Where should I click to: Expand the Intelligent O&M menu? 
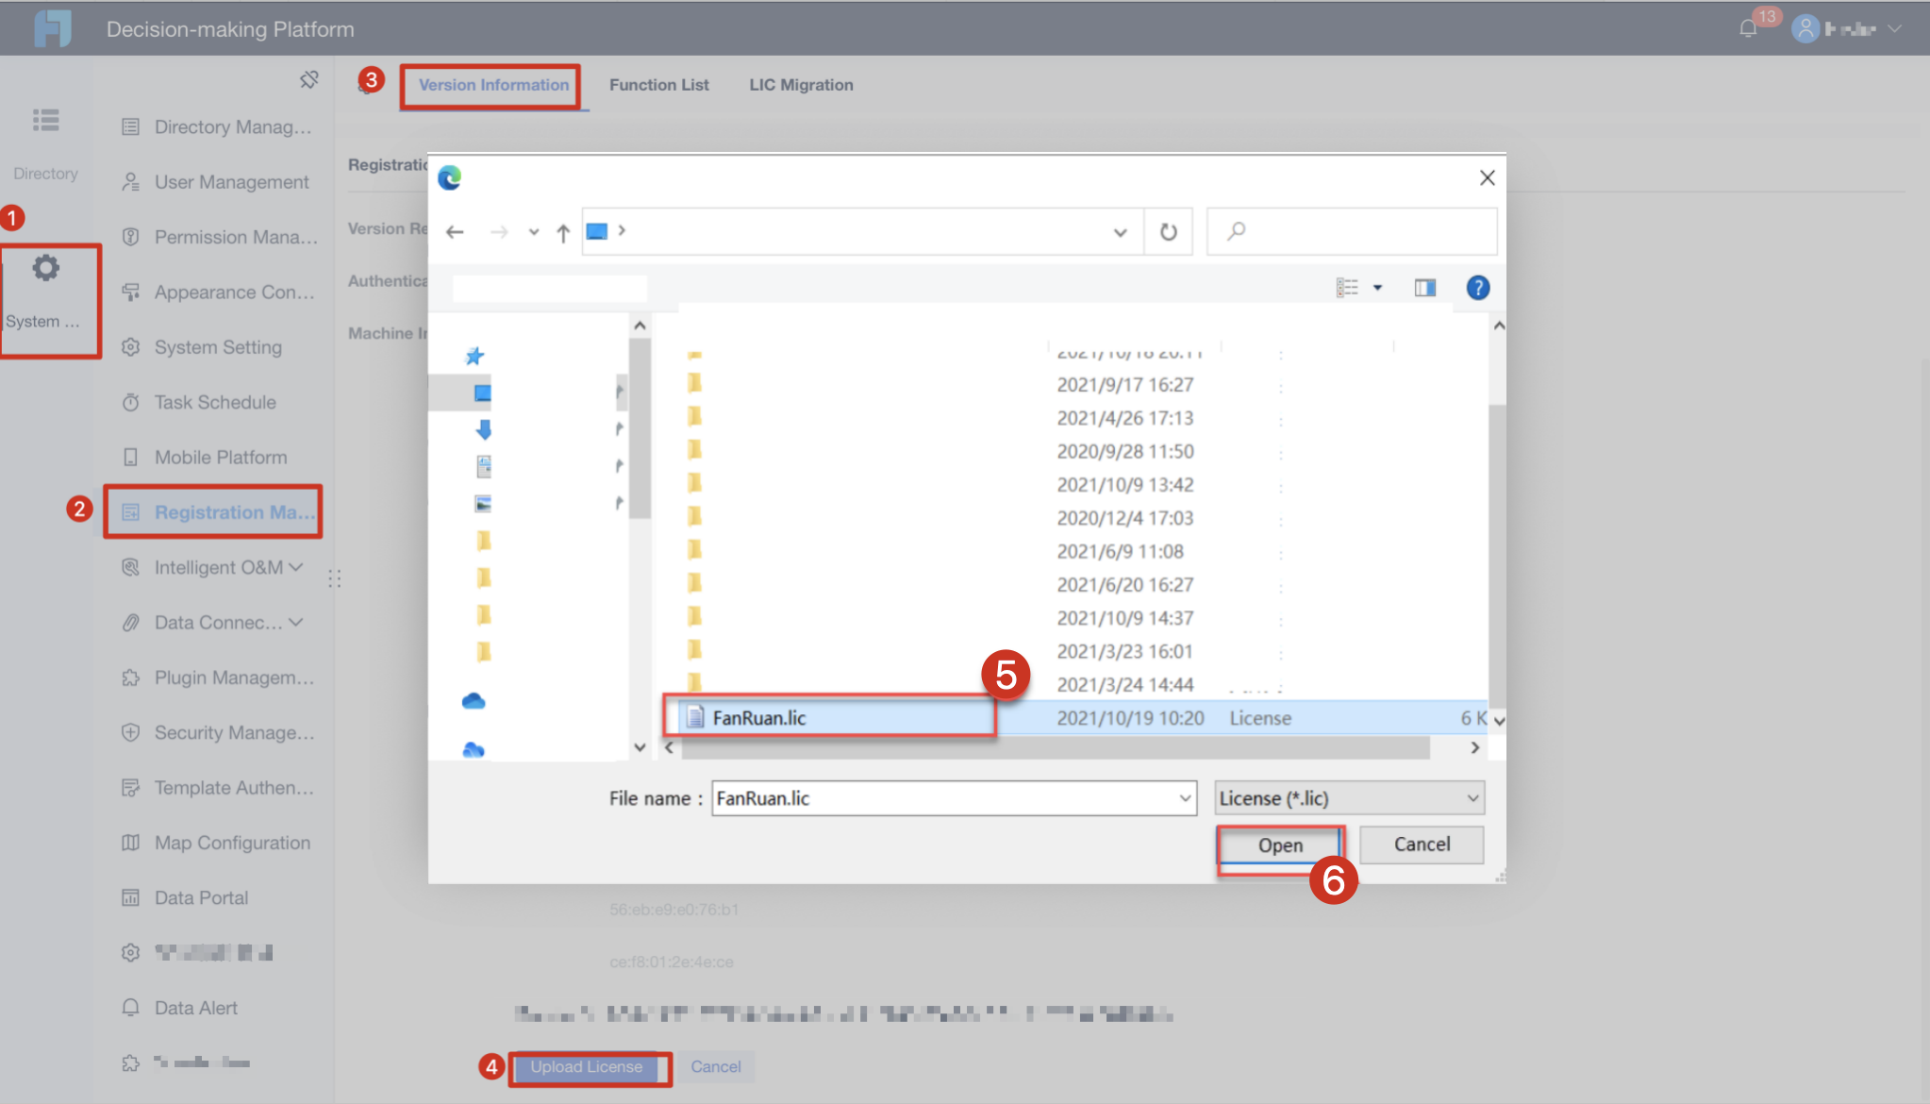click(226, 567)
